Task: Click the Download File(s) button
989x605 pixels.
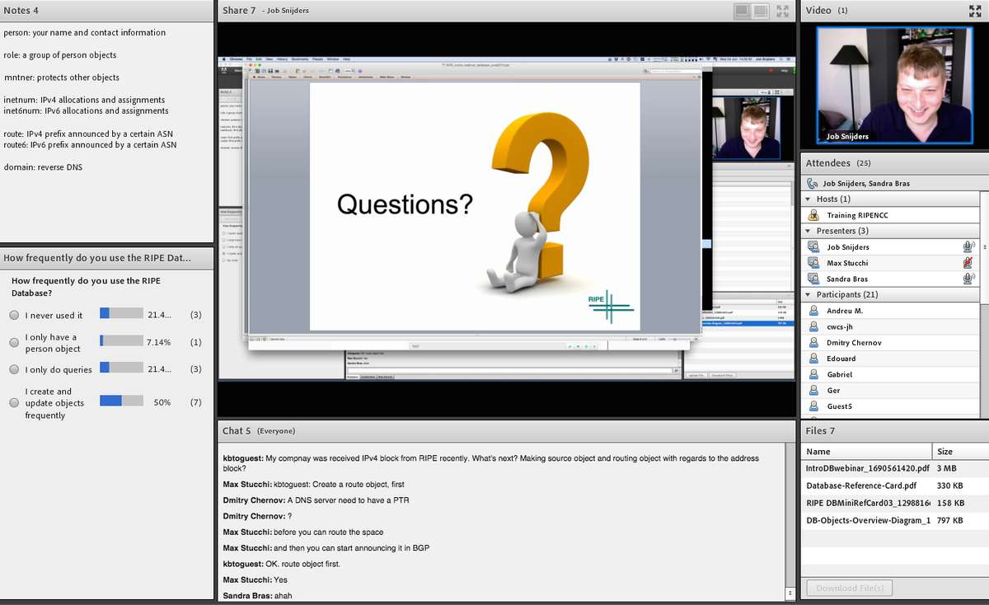Action: tap(849, 588)
